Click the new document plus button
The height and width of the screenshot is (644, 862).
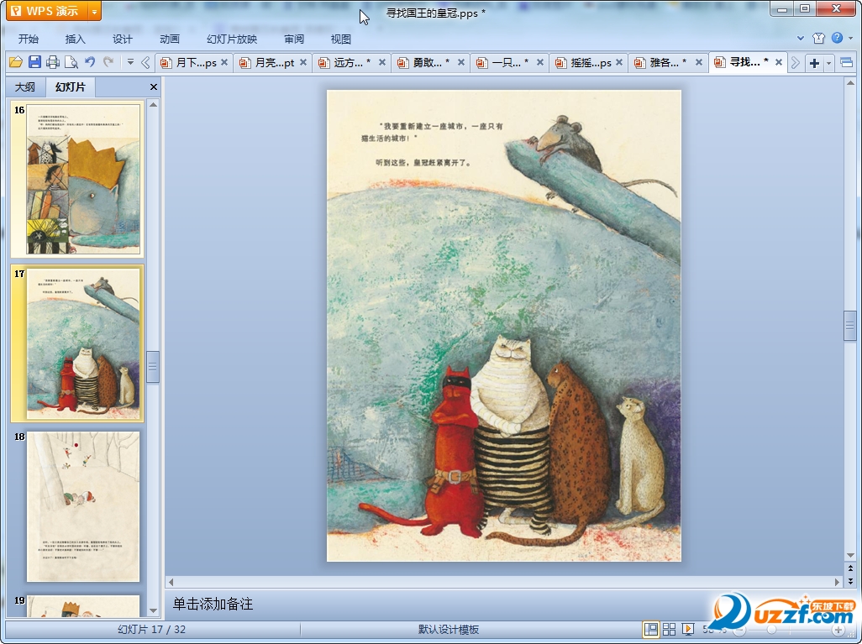tap(814, 63)
